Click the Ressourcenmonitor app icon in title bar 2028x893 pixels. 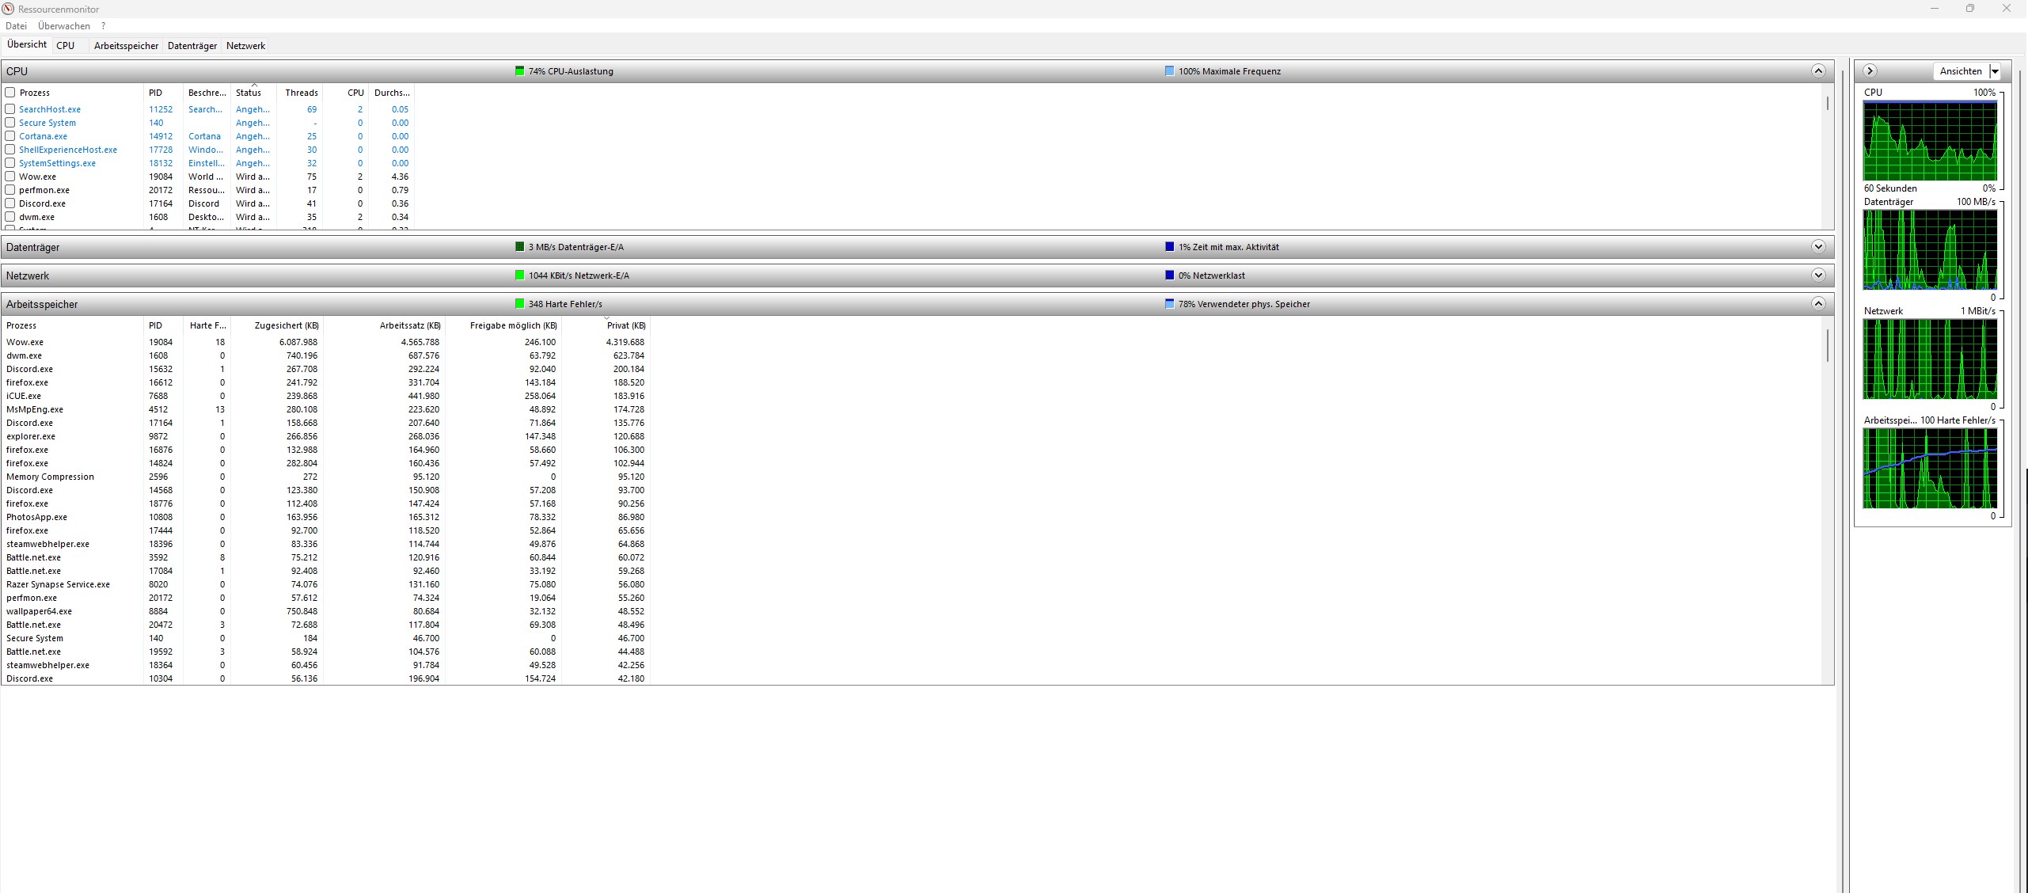point(9,9)
